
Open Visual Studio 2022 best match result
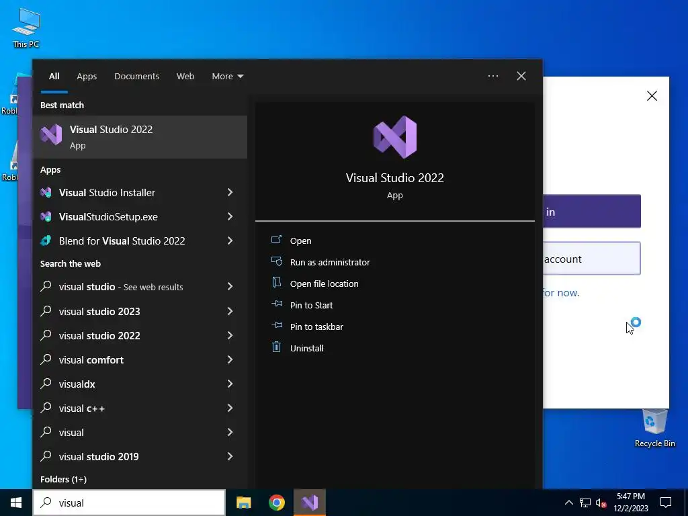[140, 137]
